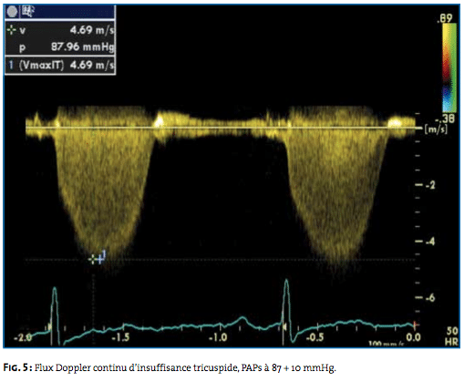Click the -1.5 time axis marker
464x382 pixels.
[120, 337]
